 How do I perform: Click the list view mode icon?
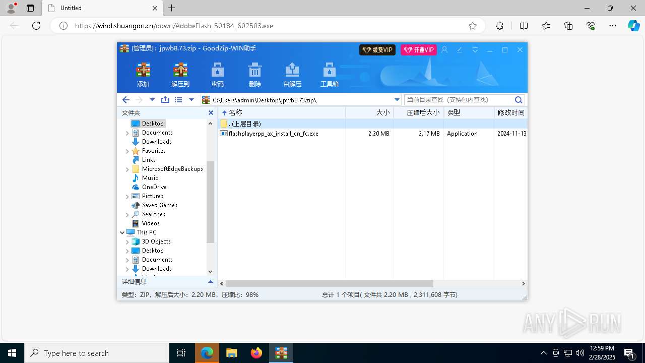click(x=178, y=100)
